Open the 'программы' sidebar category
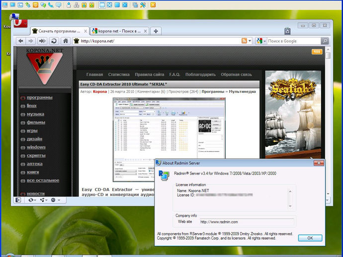 click(x=40, y=97)
